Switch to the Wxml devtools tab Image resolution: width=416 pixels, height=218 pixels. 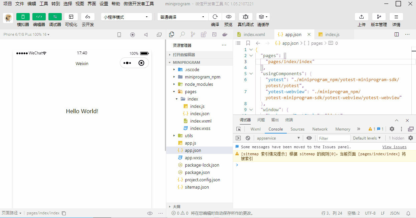point(255,129)
